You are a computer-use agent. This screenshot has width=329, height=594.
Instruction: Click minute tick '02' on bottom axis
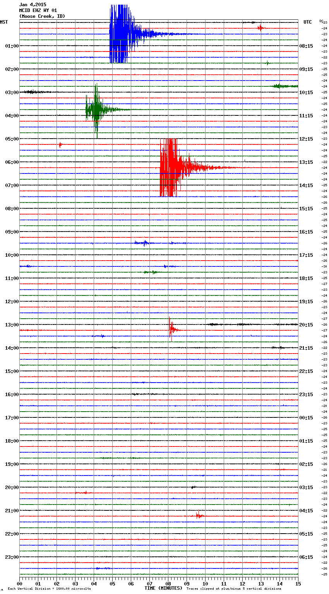57,584
